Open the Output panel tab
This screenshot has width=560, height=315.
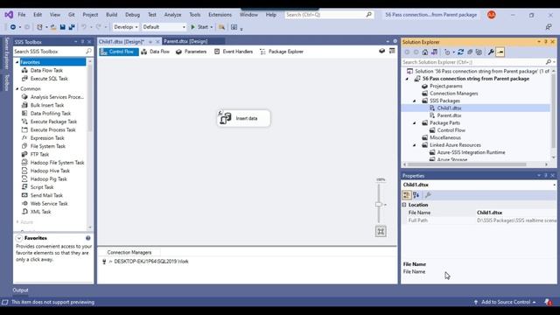pos(20,290)
